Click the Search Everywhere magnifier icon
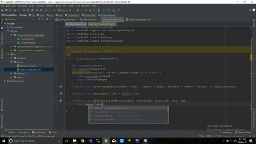The width and height of the screenshot is (256, 144). click(250, 10)
